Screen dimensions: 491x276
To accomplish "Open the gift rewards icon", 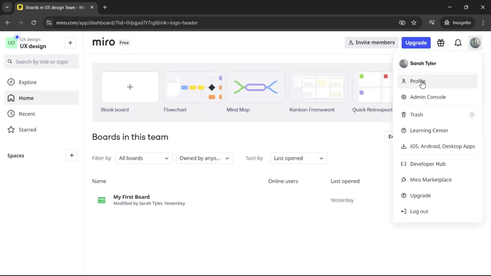I will [441, 43].
